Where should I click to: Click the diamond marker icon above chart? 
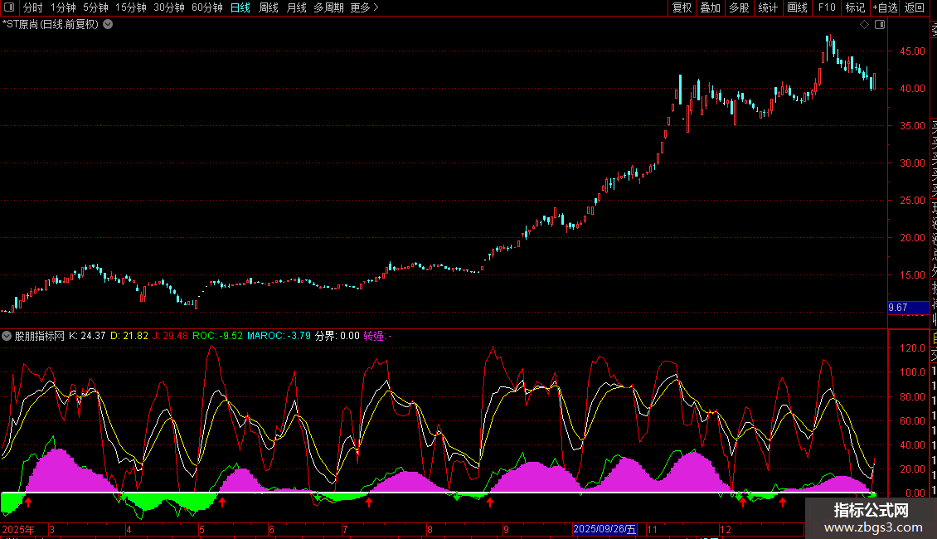click(x=864, y=24)
